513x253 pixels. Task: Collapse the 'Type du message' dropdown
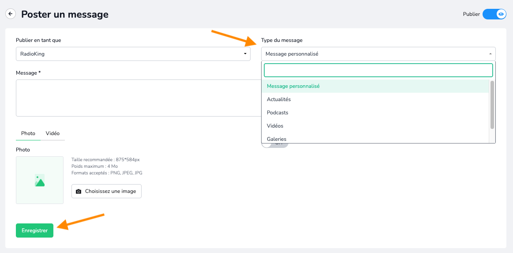(x=378, y=54)
